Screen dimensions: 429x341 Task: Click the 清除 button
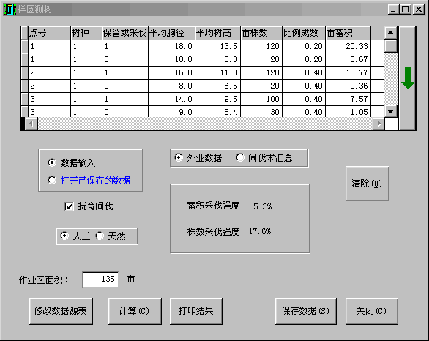pyautogui.click(x=368, y=184)
